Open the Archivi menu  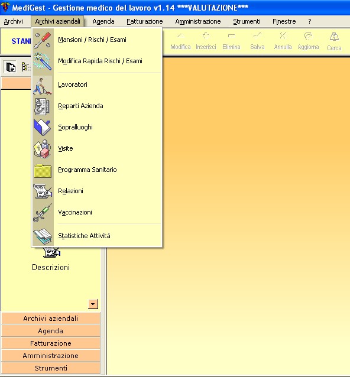click(13, 21)
